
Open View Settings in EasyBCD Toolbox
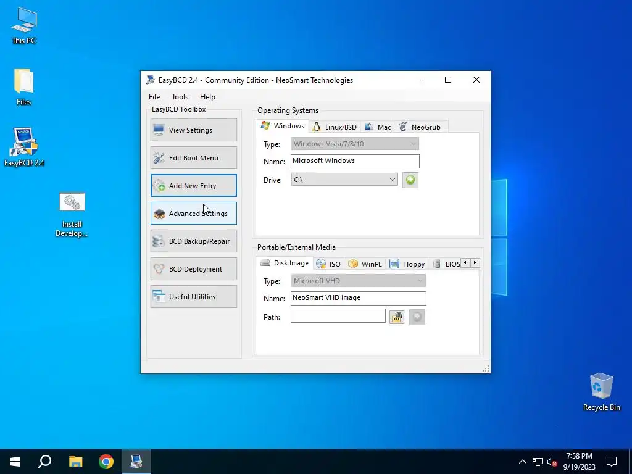(193, 130)
